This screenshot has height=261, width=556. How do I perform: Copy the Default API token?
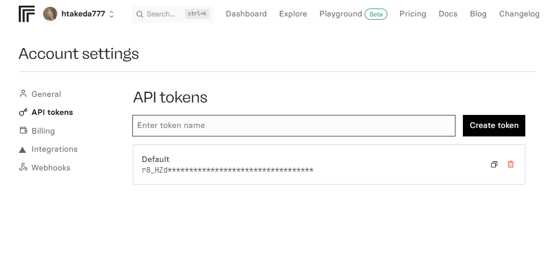[x=494, y=164]
